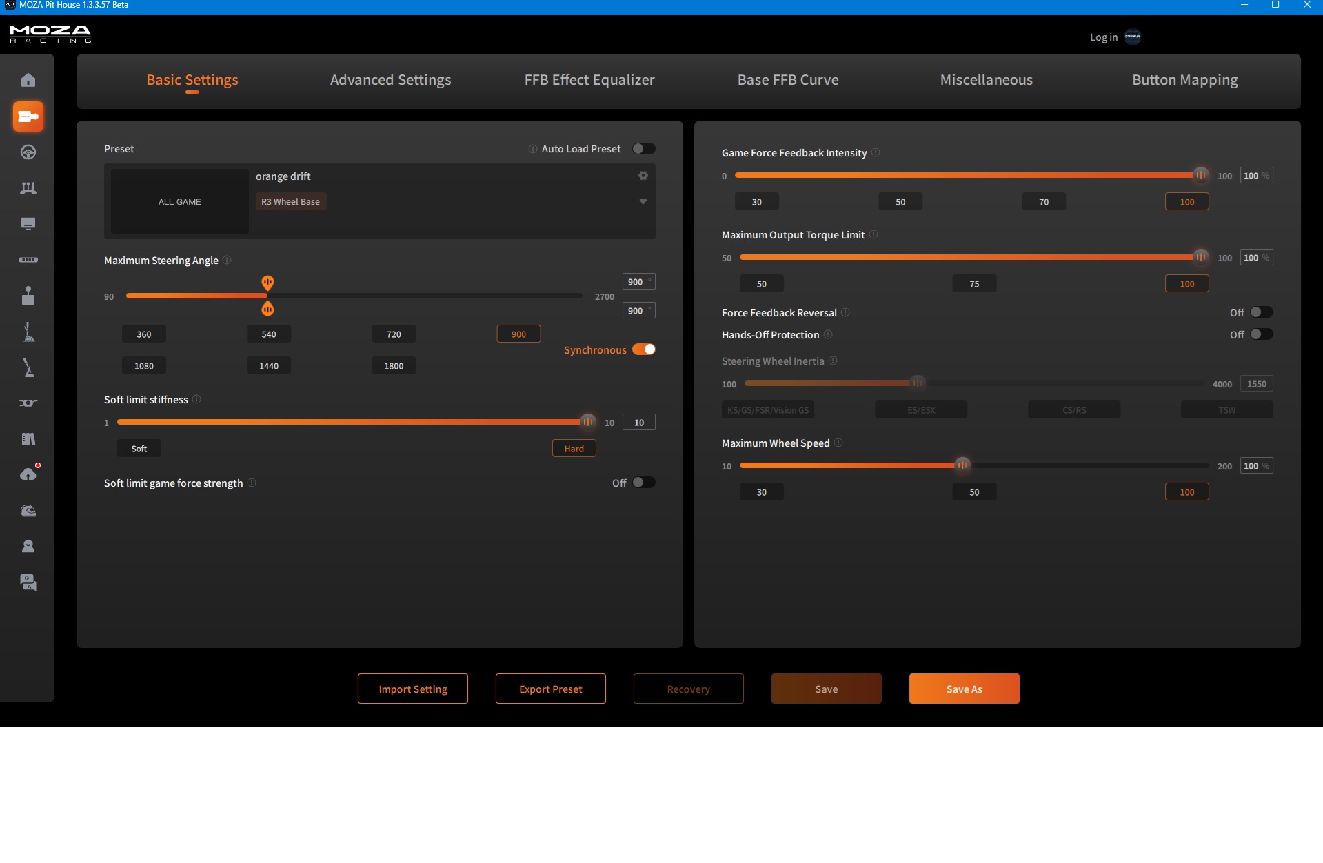1323x863 pixels.
Task: Set Game Force Feedback Intensity to 70
Action: click(x=1044, y=202)
